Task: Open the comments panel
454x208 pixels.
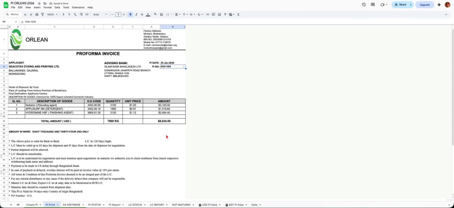Action: 373,5
